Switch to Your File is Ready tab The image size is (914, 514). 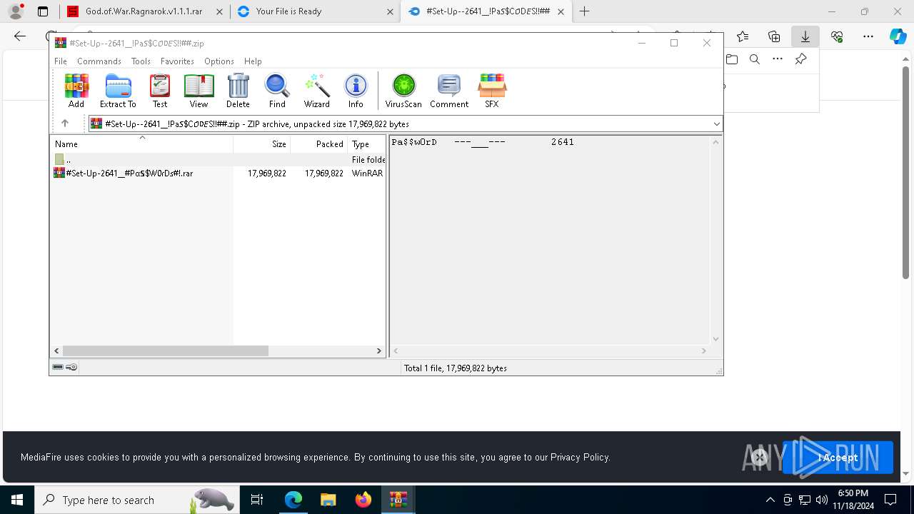tap(315, 11)
